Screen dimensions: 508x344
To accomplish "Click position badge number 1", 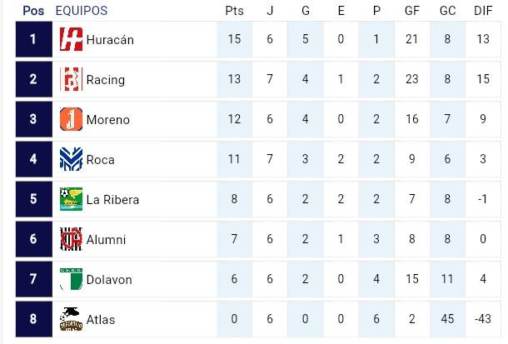I will tap(33, 39).
